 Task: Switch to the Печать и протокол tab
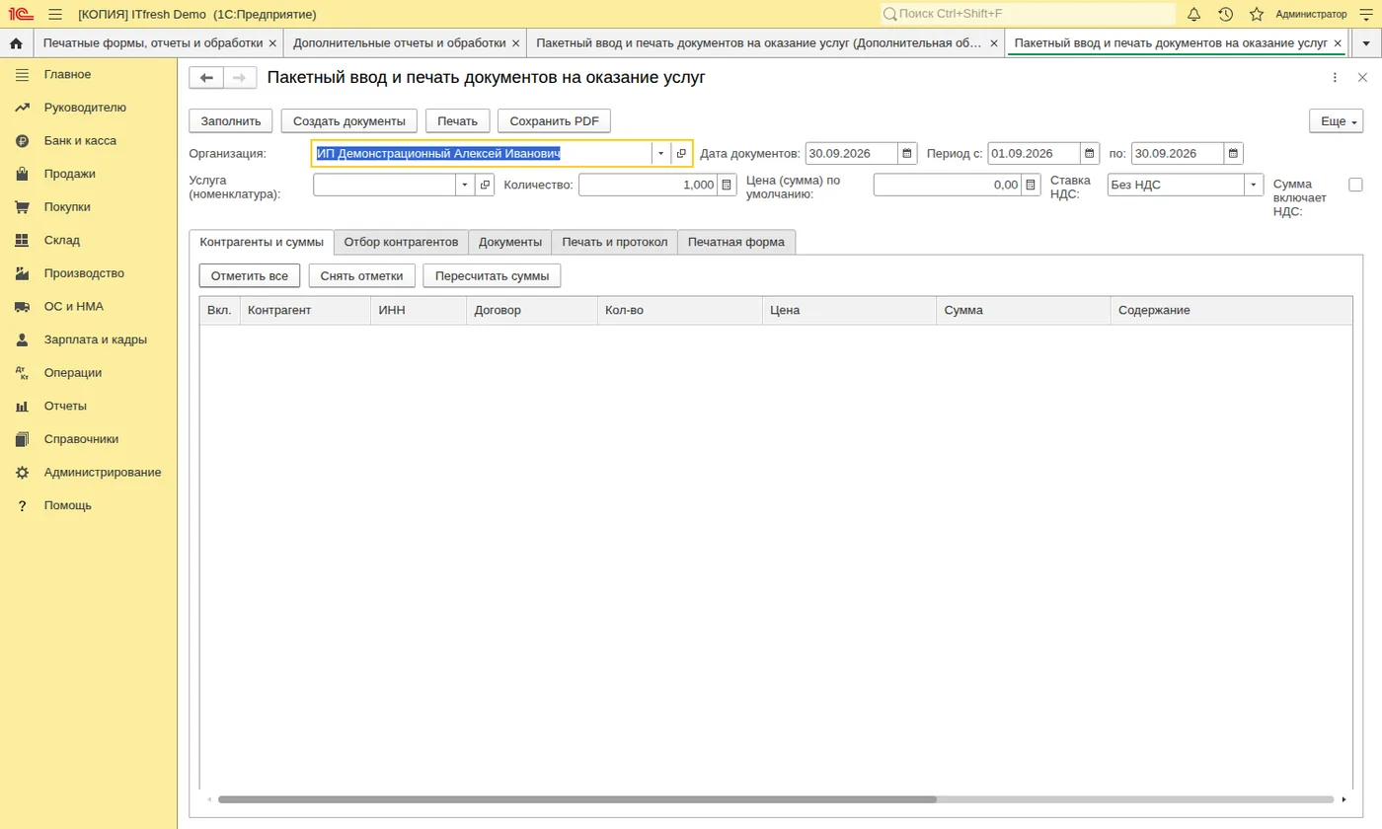(x=615, y=242)
